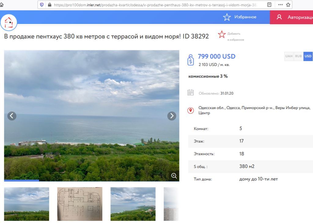
Task: Add listing to favorites with red star
Action: point(222,35)
